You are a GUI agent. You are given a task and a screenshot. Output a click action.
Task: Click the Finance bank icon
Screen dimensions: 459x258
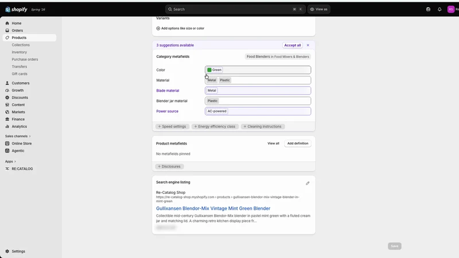[7, 119]
